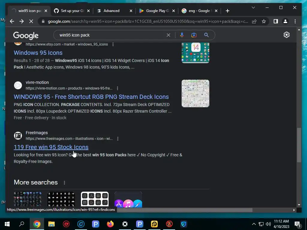Open Windows taskbar search

(x=22, y=224)
